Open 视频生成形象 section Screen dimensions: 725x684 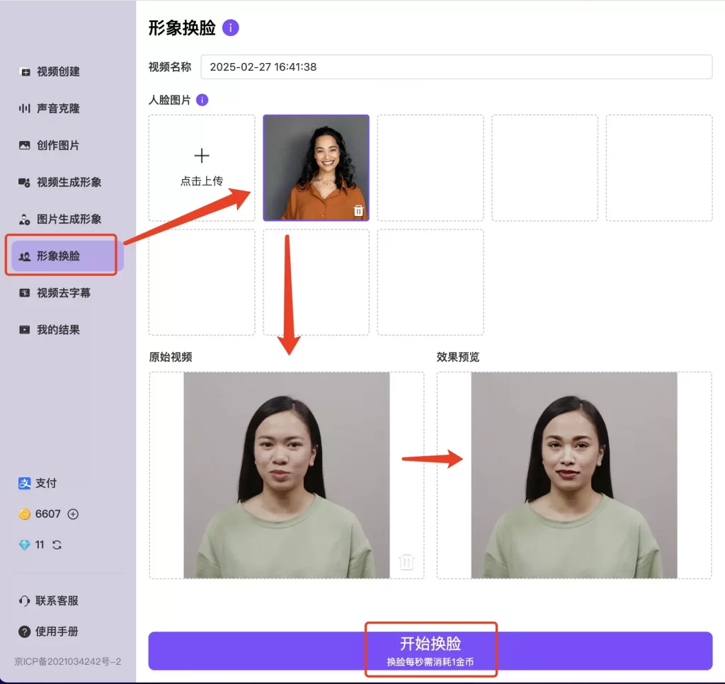(x=59, y=182)
